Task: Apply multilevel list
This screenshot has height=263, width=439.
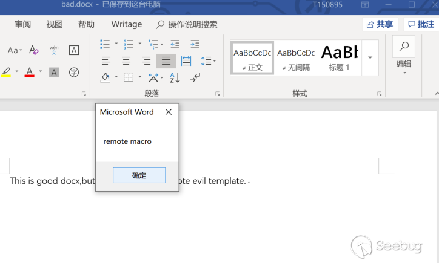Action: click(x=153, y=44)
